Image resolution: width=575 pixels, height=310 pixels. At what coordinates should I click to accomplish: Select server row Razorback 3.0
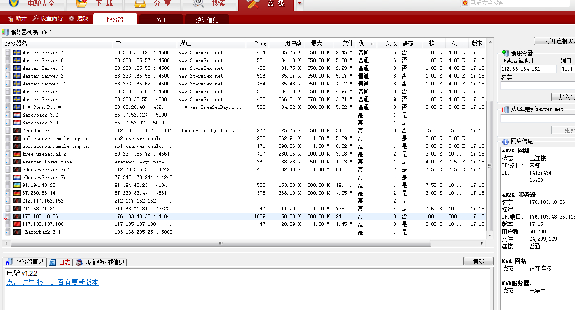pyautogui.click(x=244, y=123)
